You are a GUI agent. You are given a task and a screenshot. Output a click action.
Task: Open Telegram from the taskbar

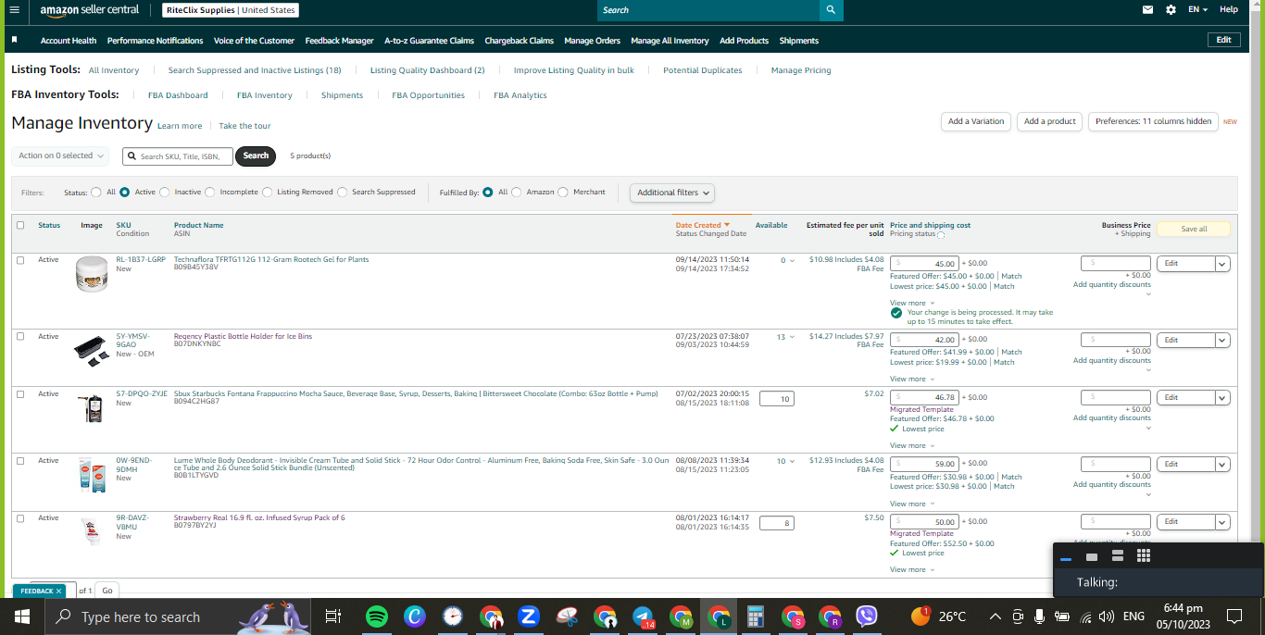643,616
